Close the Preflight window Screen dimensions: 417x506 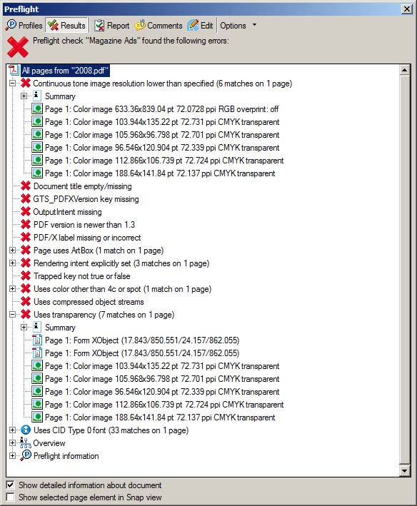pos(407,9)
